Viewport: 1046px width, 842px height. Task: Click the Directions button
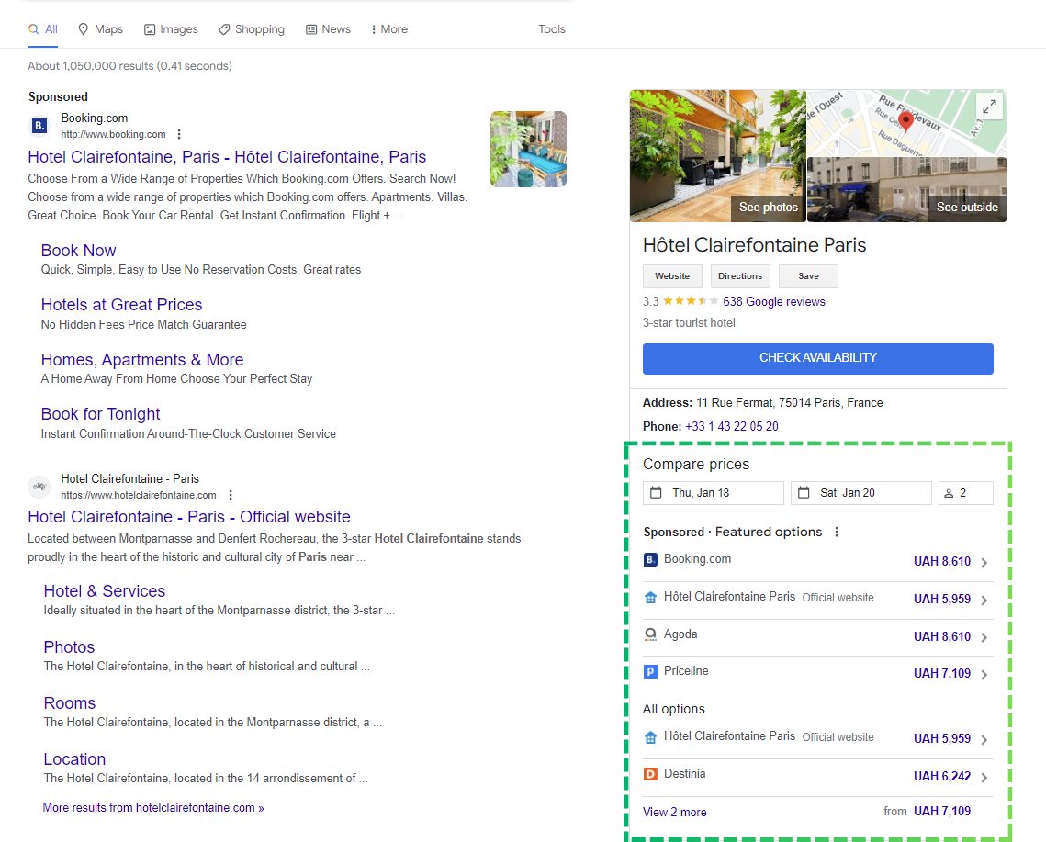click(740, 276)
